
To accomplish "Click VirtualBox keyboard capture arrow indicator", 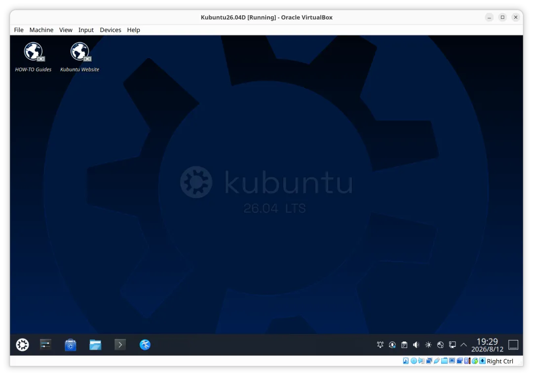I will [x=482, y=361].
